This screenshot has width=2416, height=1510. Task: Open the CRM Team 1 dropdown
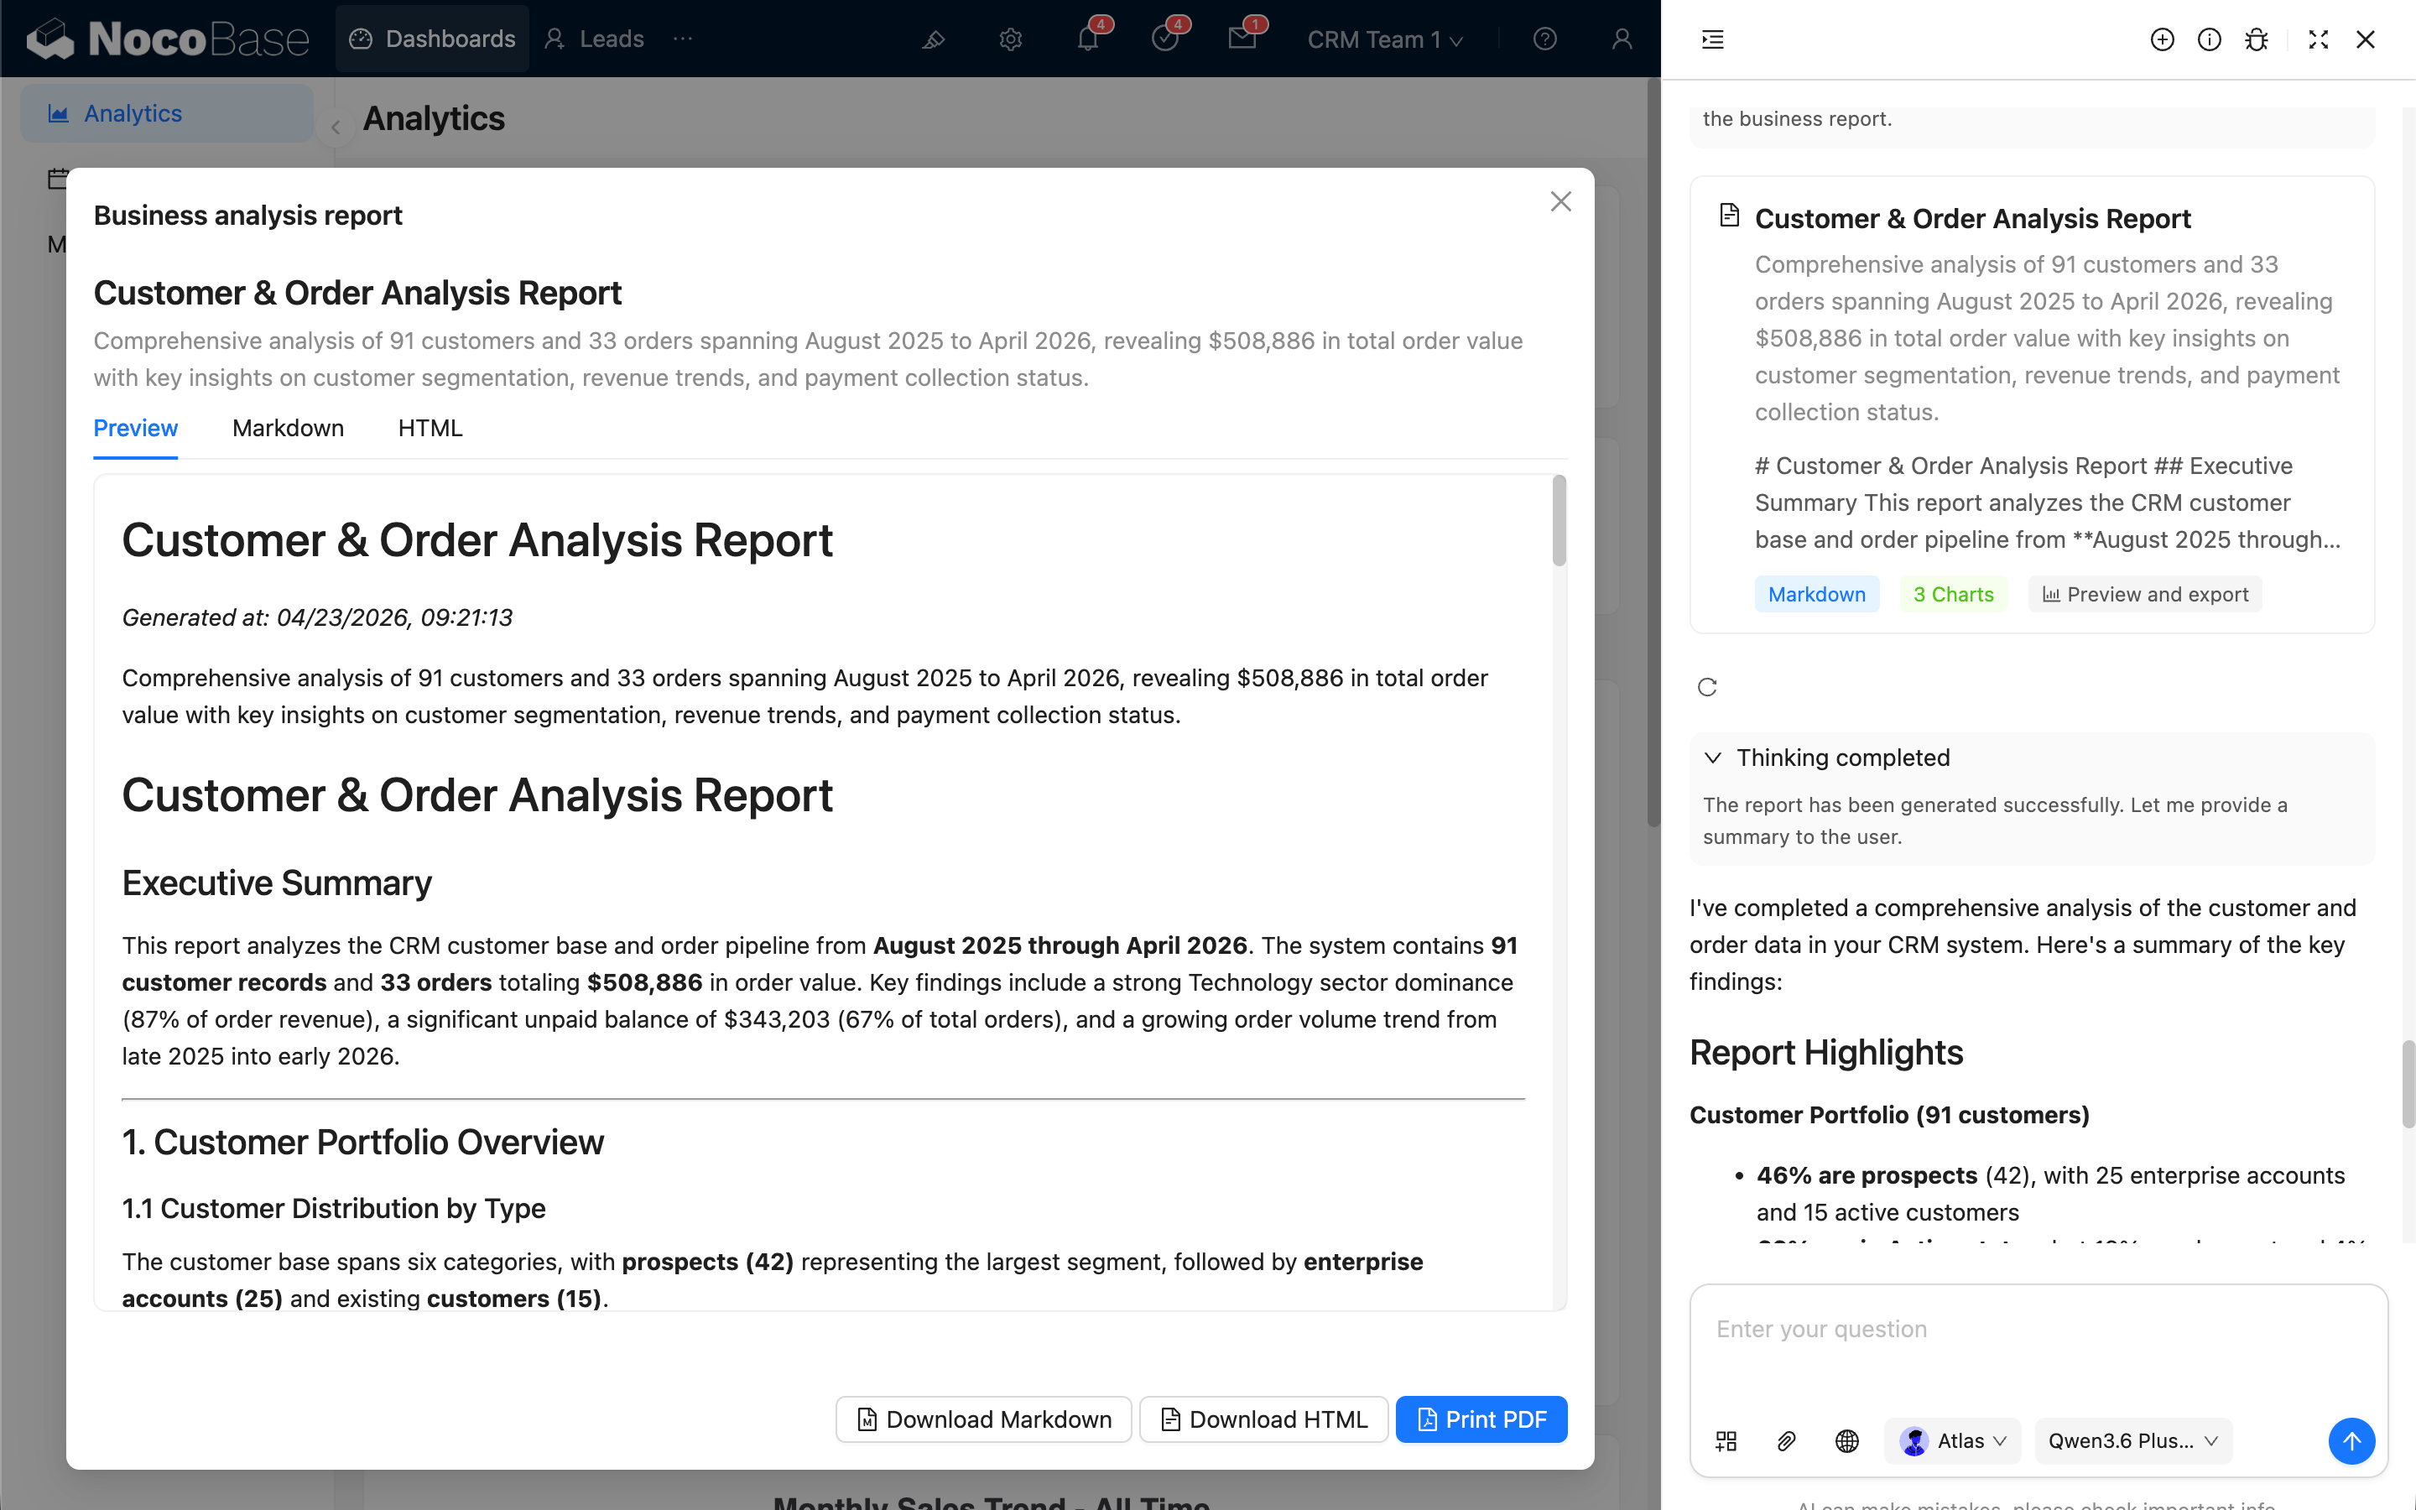[1385, 39]
